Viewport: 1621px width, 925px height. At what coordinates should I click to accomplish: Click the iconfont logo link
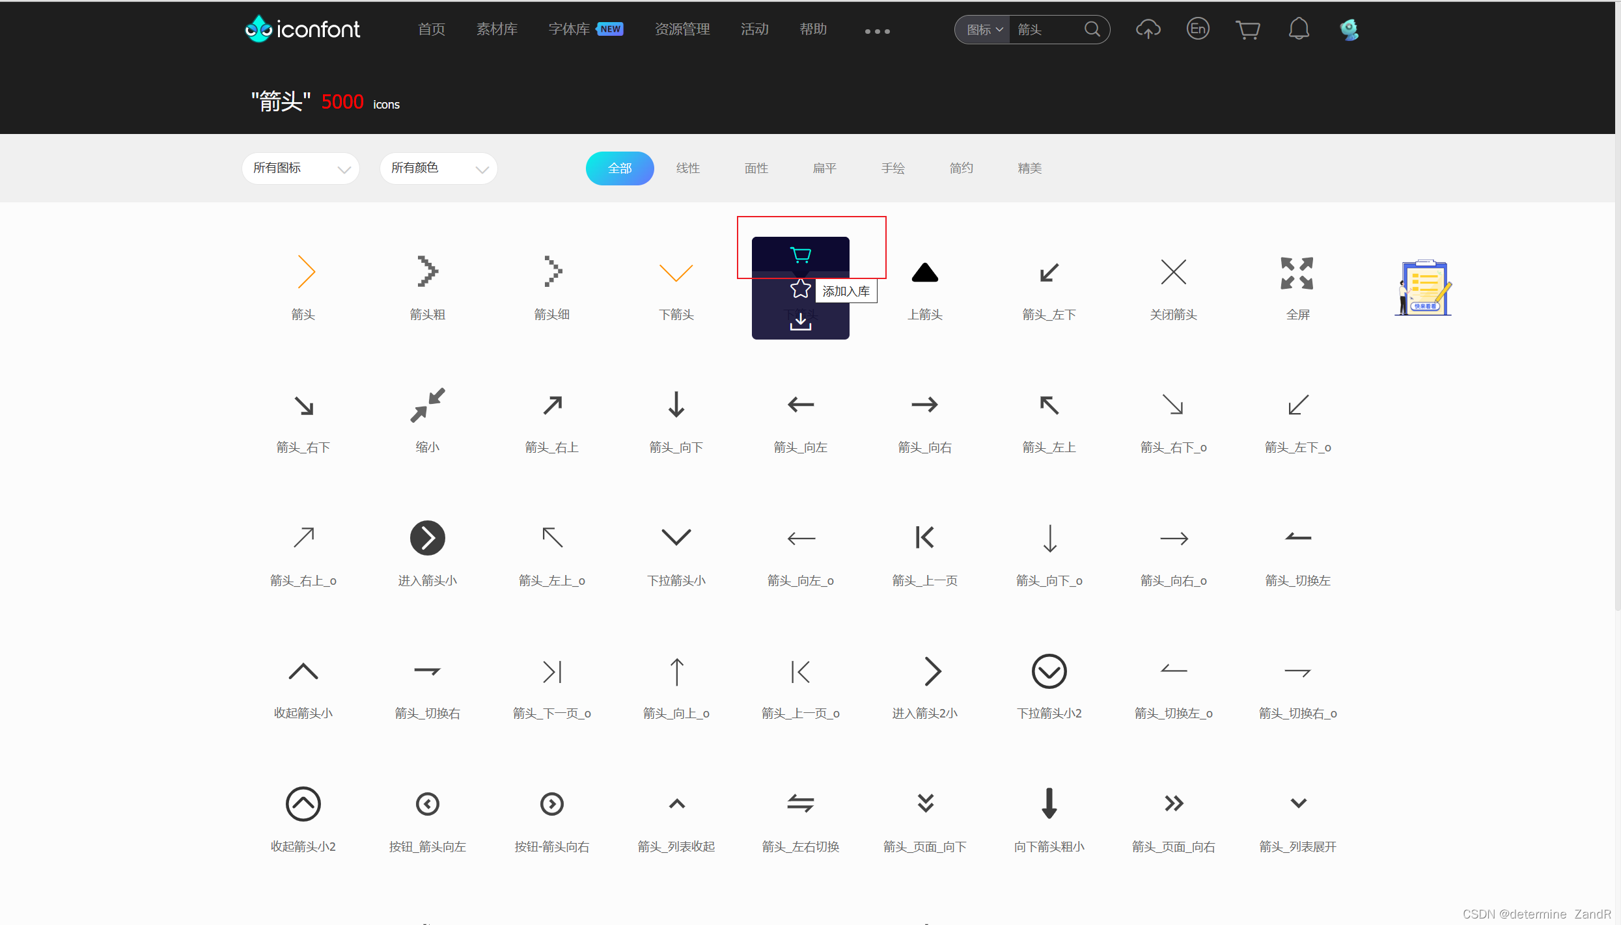(x=303, y=29)
